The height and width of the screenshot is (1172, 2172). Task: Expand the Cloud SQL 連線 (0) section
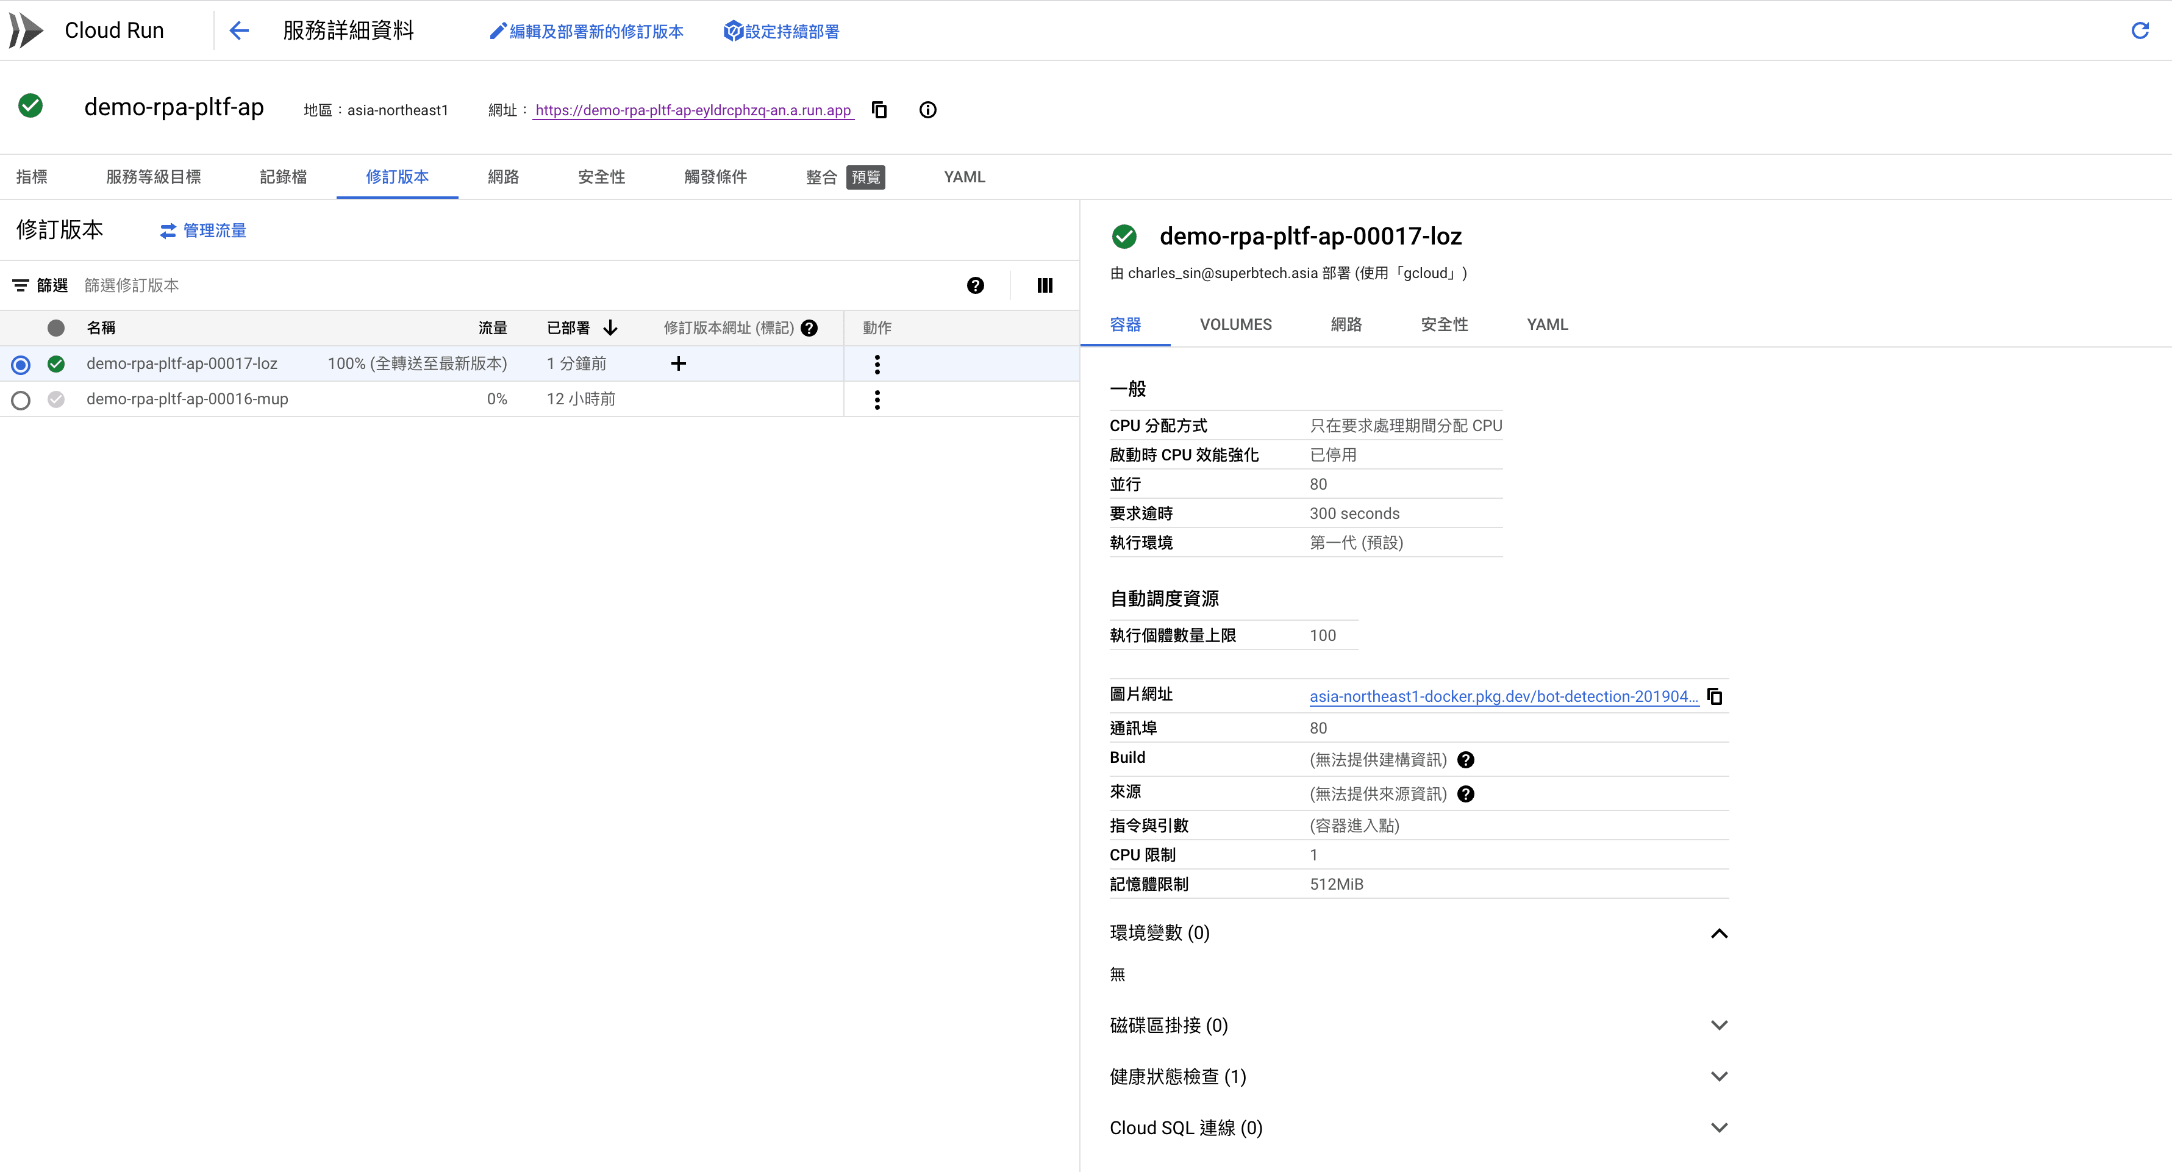coord(1719,1127)
